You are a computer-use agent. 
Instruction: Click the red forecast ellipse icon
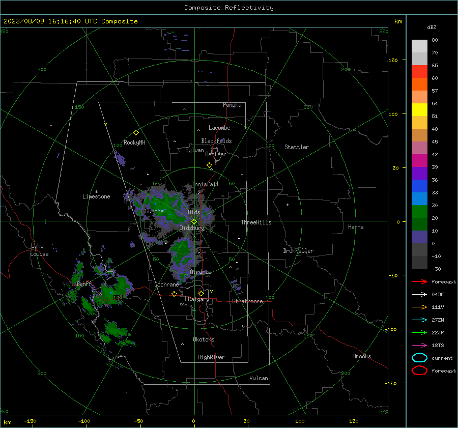[419, 370]
